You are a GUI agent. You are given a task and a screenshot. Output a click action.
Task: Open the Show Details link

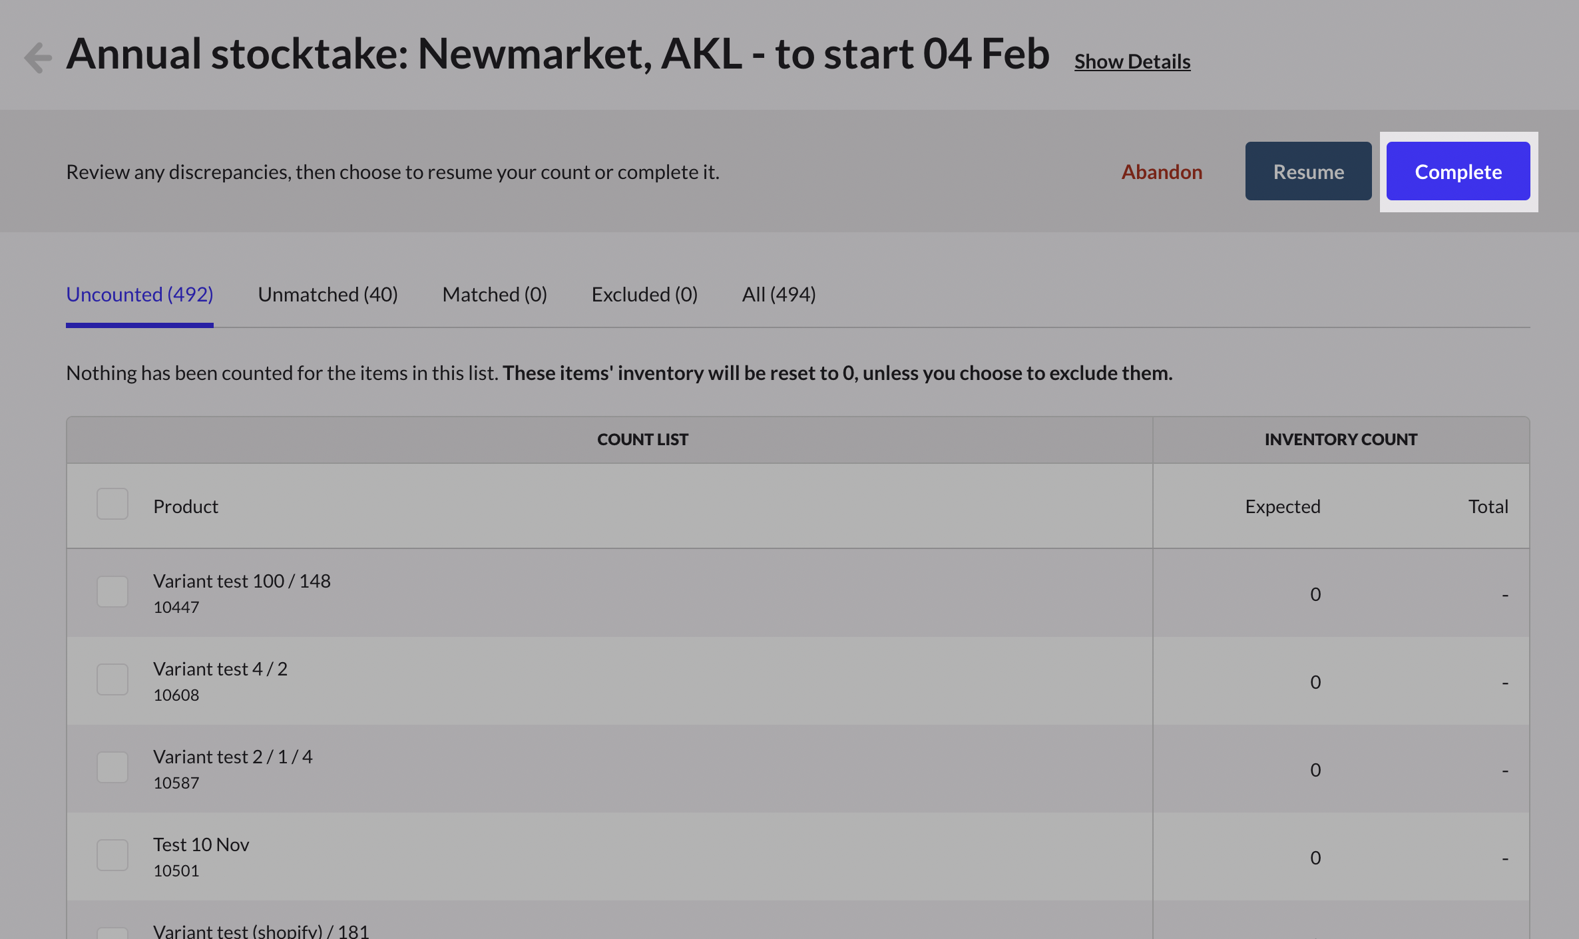[x=1132, y=61]
